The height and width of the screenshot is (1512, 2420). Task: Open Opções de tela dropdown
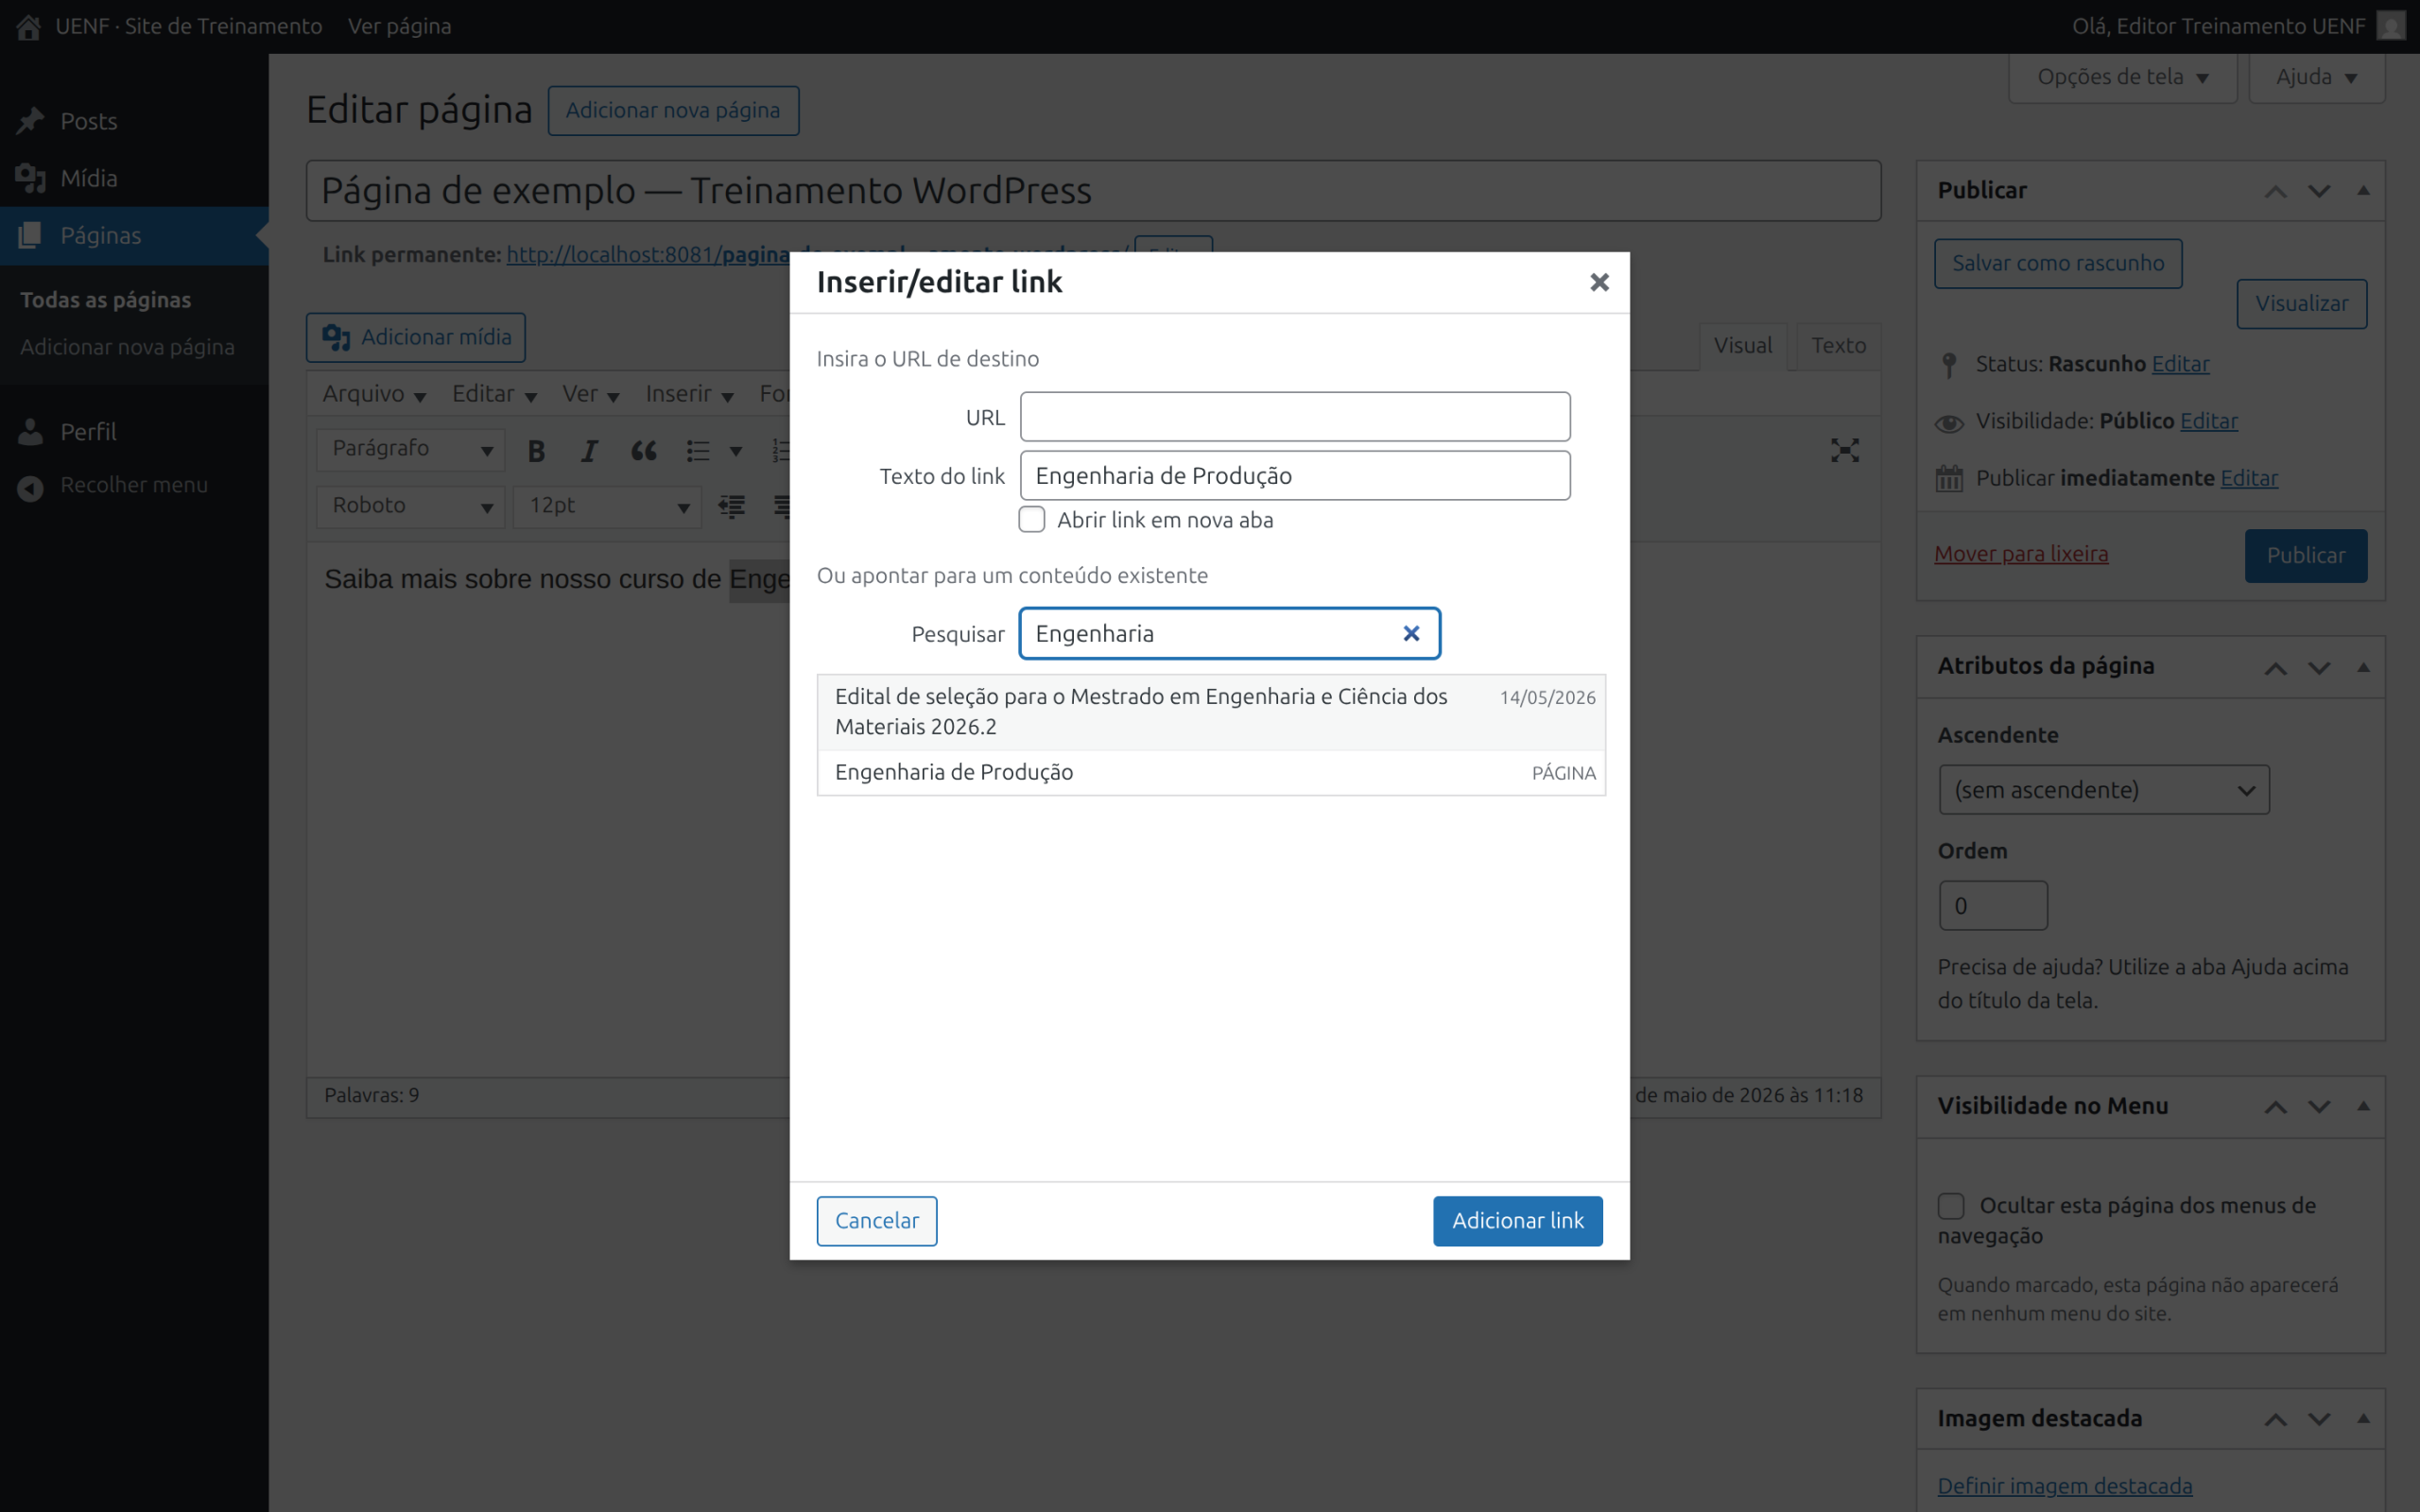point(2123,77)
